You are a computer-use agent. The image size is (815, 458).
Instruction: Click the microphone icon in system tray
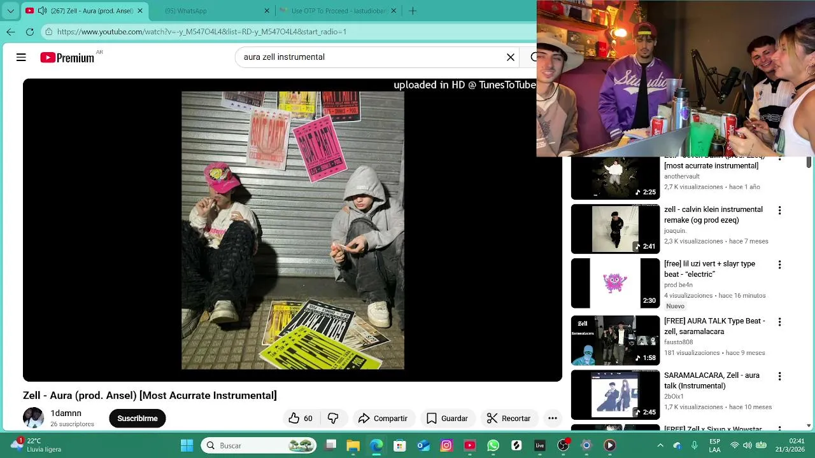coord(695,445)
